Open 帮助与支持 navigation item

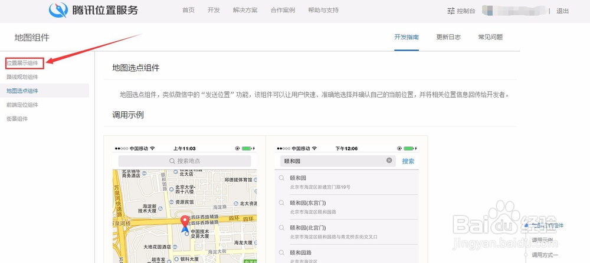[323, 10]
